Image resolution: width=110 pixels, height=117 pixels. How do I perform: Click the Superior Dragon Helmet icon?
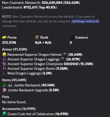(4, 54)
